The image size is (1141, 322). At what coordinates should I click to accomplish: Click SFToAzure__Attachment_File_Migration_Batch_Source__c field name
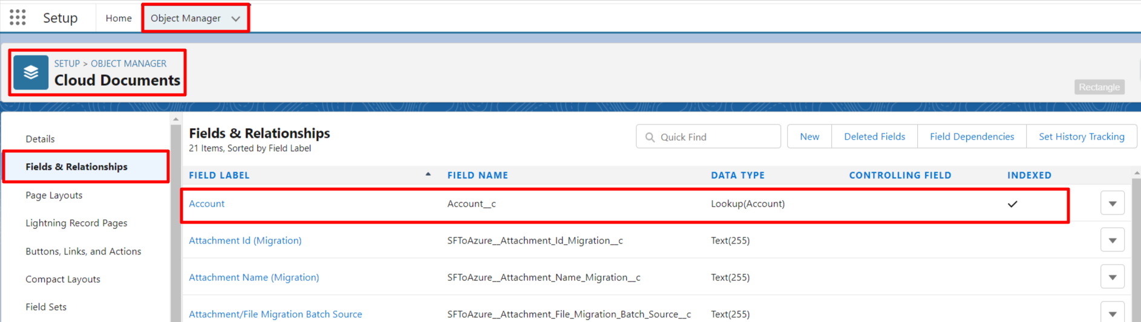point(569,314)
